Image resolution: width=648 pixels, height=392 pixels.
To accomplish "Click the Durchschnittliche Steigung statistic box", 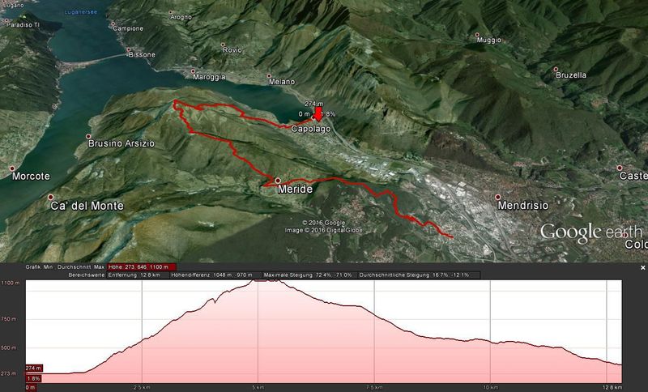I will point(419,275).
